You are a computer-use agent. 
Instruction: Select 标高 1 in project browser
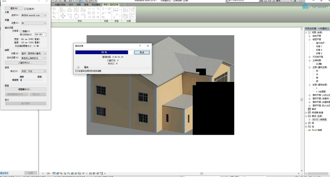[x=319, y=46]
